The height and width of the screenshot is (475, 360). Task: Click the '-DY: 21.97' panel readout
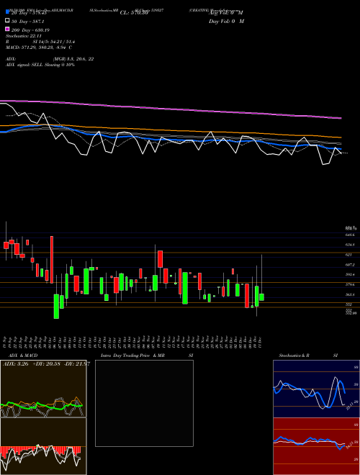coord(77,363)
